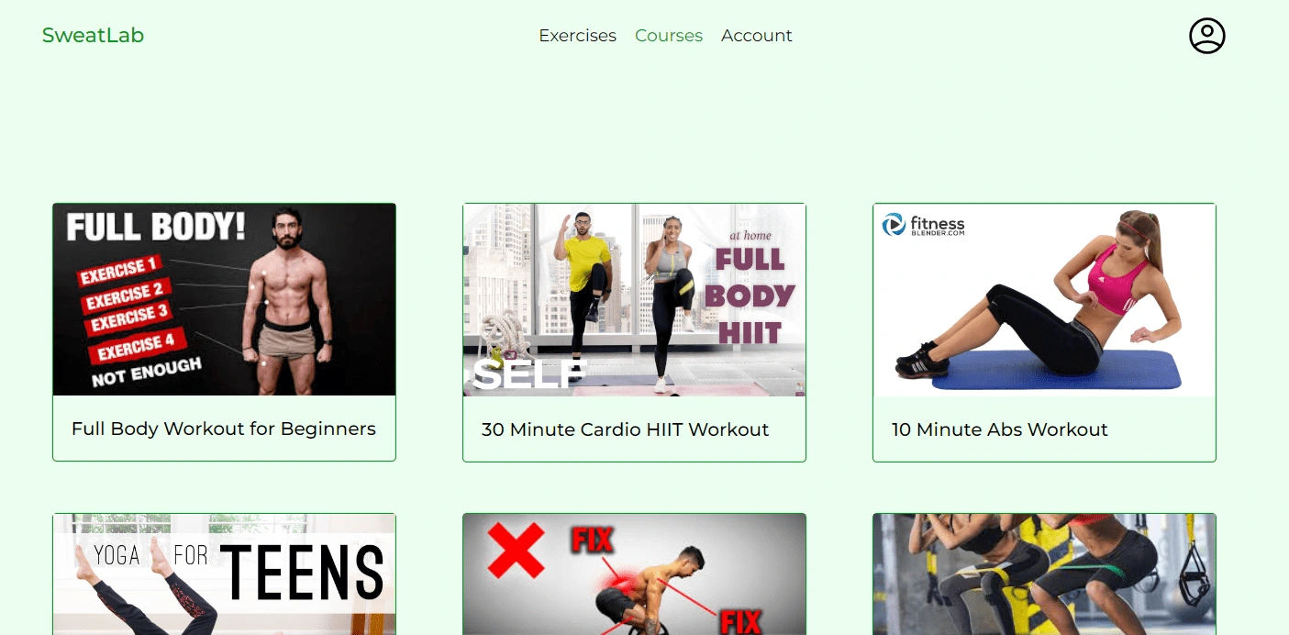The width and height of the screenshot is (1289, 635).
Task: Go to the Exercises page
Action: coord(577,36)
